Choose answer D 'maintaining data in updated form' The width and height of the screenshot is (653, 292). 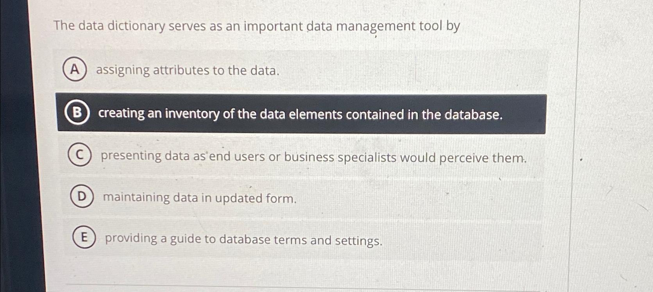[x=199, y=198]
